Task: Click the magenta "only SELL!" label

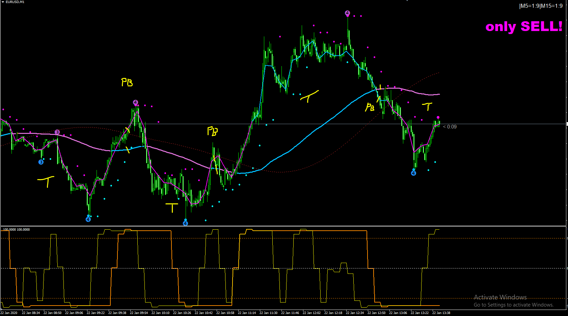Action: point(524,26)
